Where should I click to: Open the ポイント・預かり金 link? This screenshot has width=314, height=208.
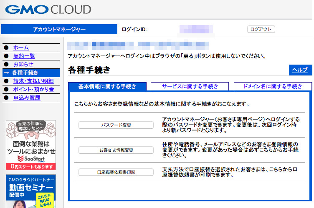[x=34, y=89]
